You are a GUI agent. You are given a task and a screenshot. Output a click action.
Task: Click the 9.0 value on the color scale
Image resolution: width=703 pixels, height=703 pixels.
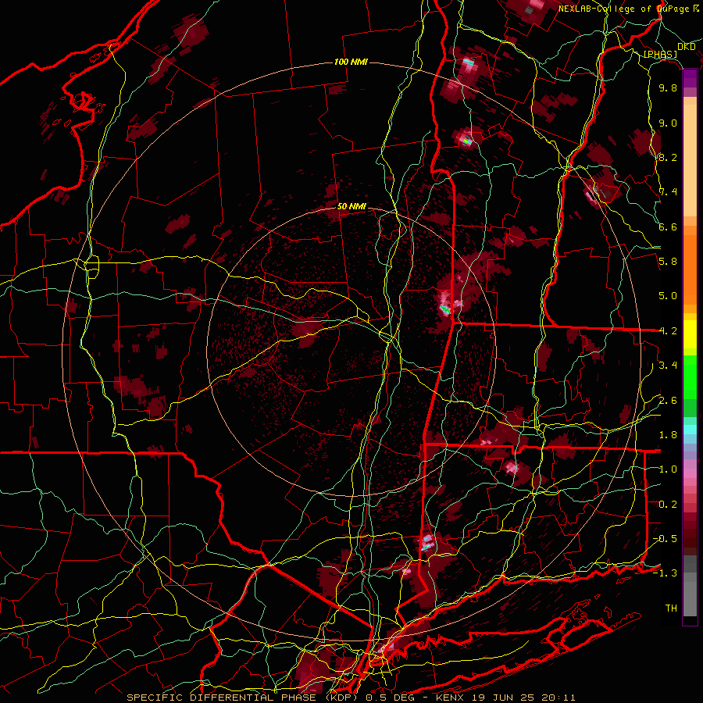[668, 123]
